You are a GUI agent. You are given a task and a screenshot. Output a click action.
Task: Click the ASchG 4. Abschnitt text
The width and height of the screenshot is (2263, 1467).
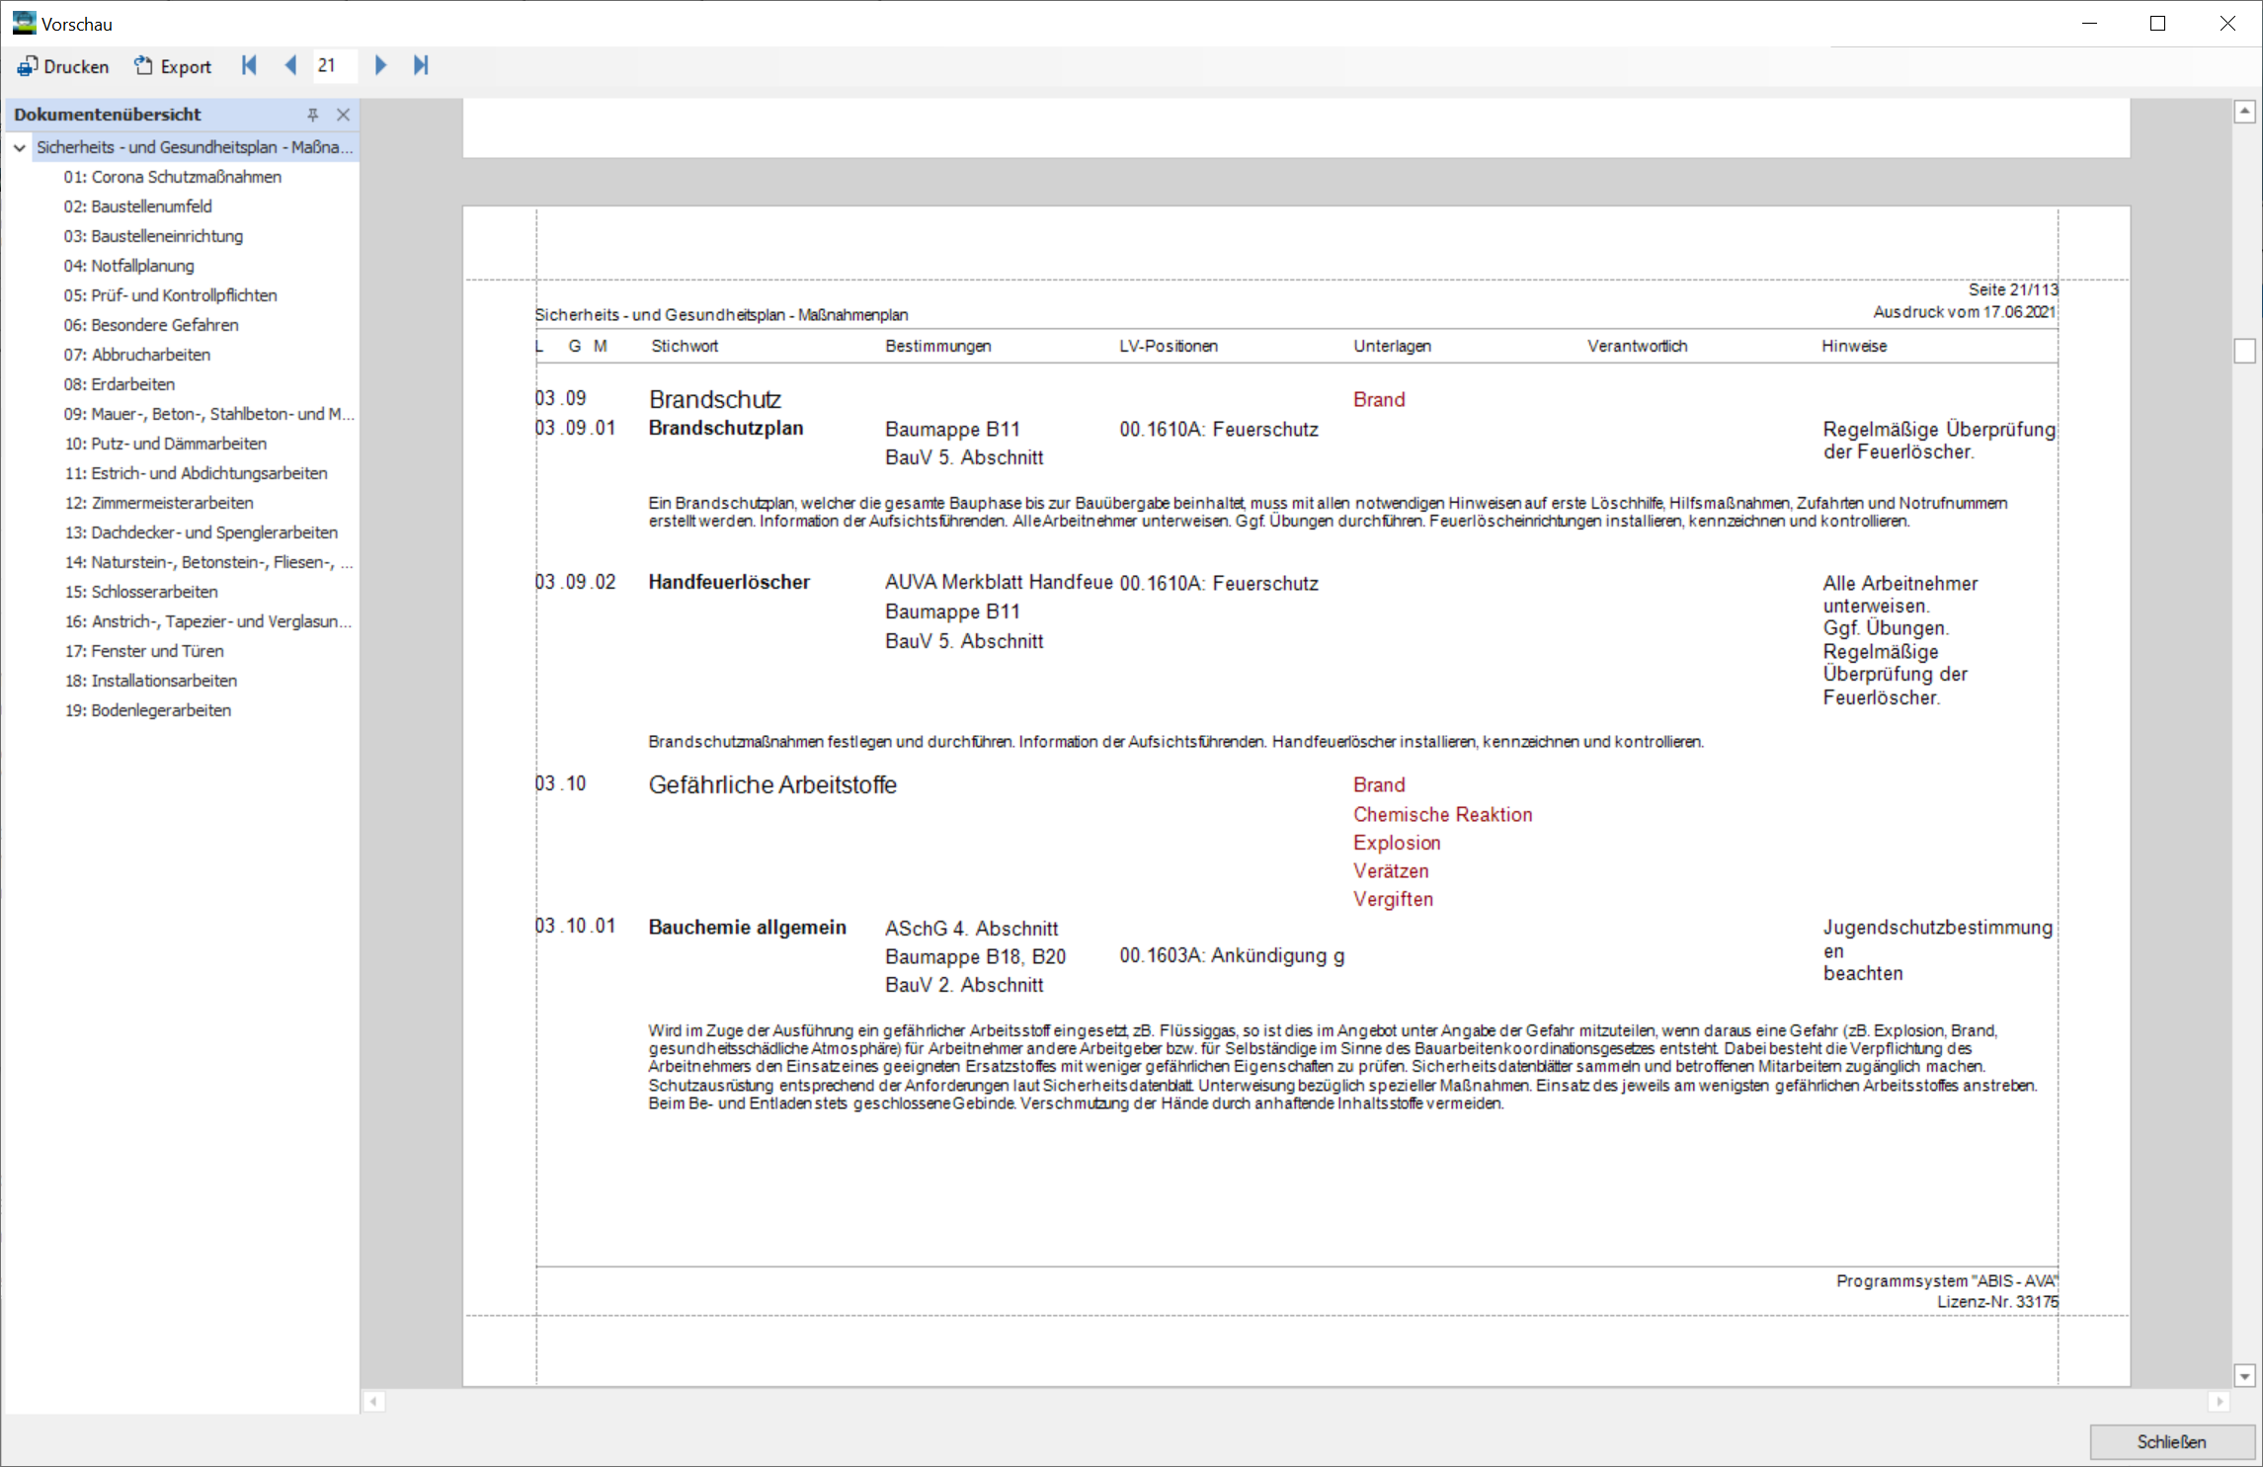click(x=971, y=929)
